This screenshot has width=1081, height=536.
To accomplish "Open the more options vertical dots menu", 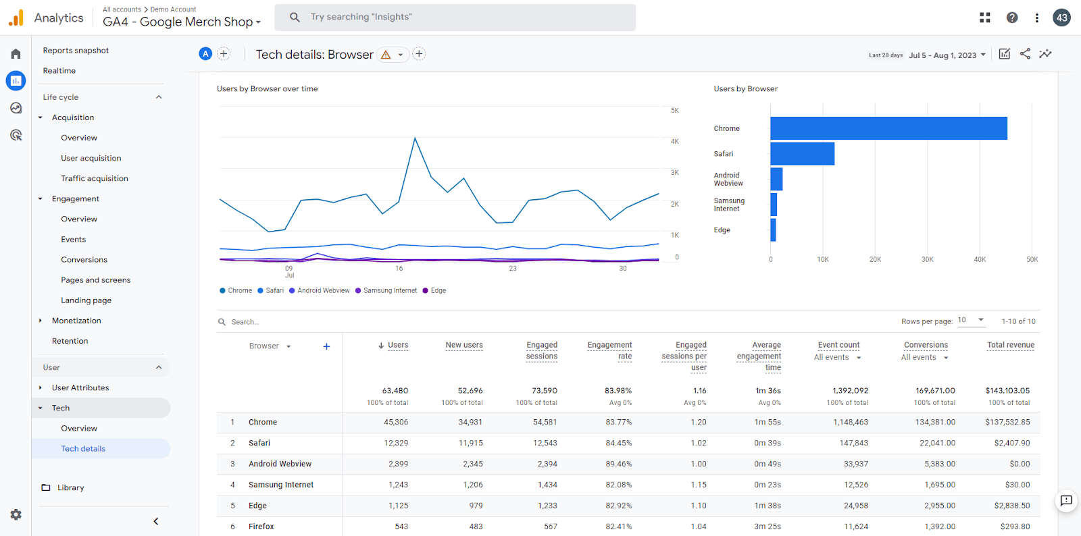I will (1036, 18).
